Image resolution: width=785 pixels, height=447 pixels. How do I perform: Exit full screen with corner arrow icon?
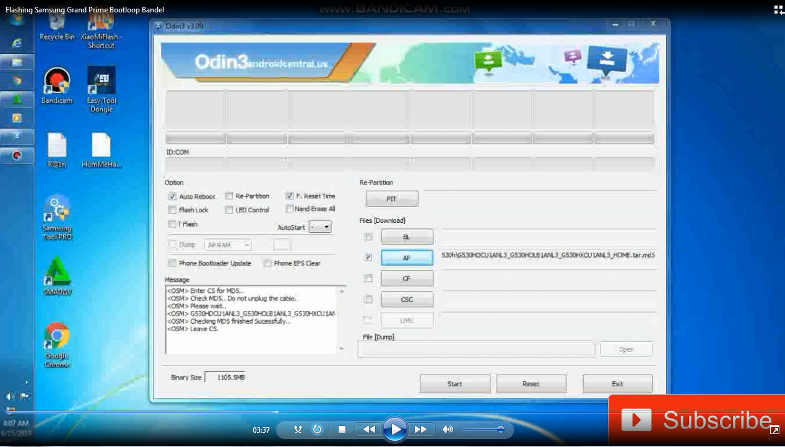tap(774, 430)
